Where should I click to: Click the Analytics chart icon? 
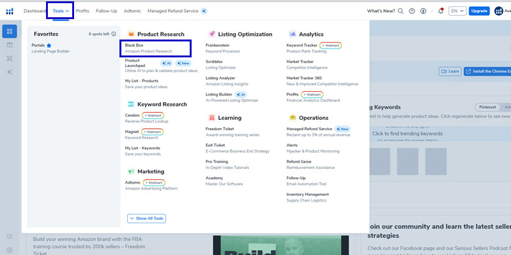tap(293, 34)
